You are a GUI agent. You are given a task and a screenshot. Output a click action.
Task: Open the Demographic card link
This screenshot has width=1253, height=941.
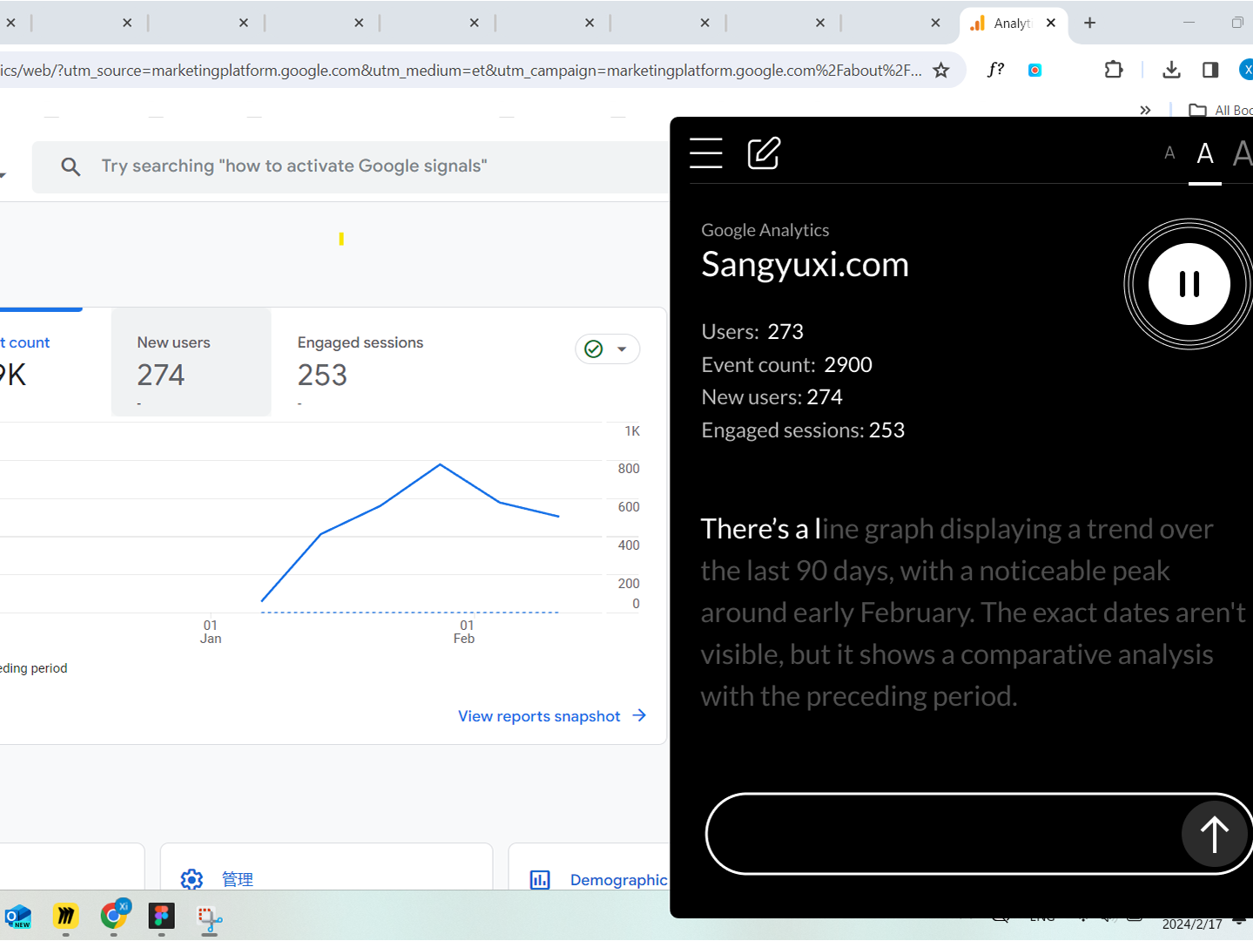click(x=618, y=880)
